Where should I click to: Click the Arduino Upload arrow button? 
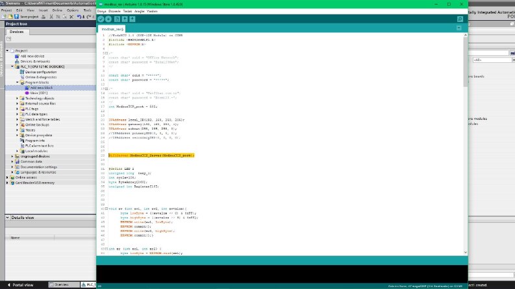108,19
